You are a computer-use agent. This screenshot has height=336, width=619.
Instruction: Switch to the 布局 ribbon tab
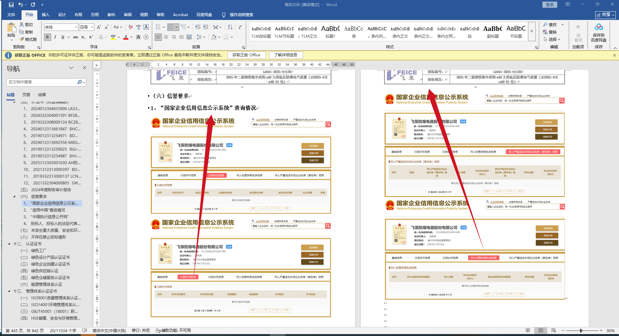coord(79,15)
